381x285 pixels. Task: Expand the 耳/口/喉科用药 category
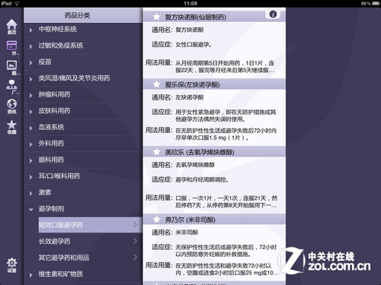(x=83, y=176)
